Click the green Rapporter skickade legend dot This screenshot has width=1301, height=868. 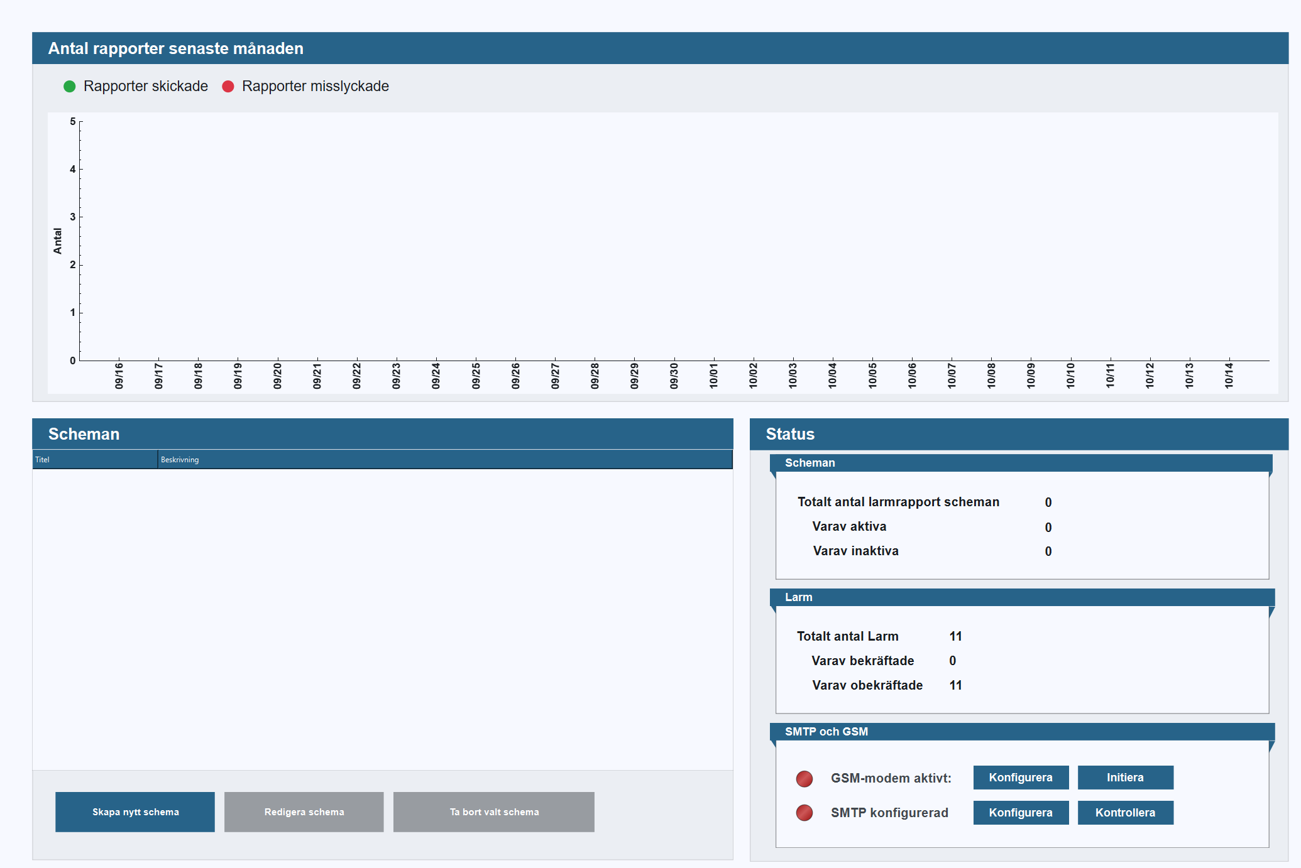(70, 87)
